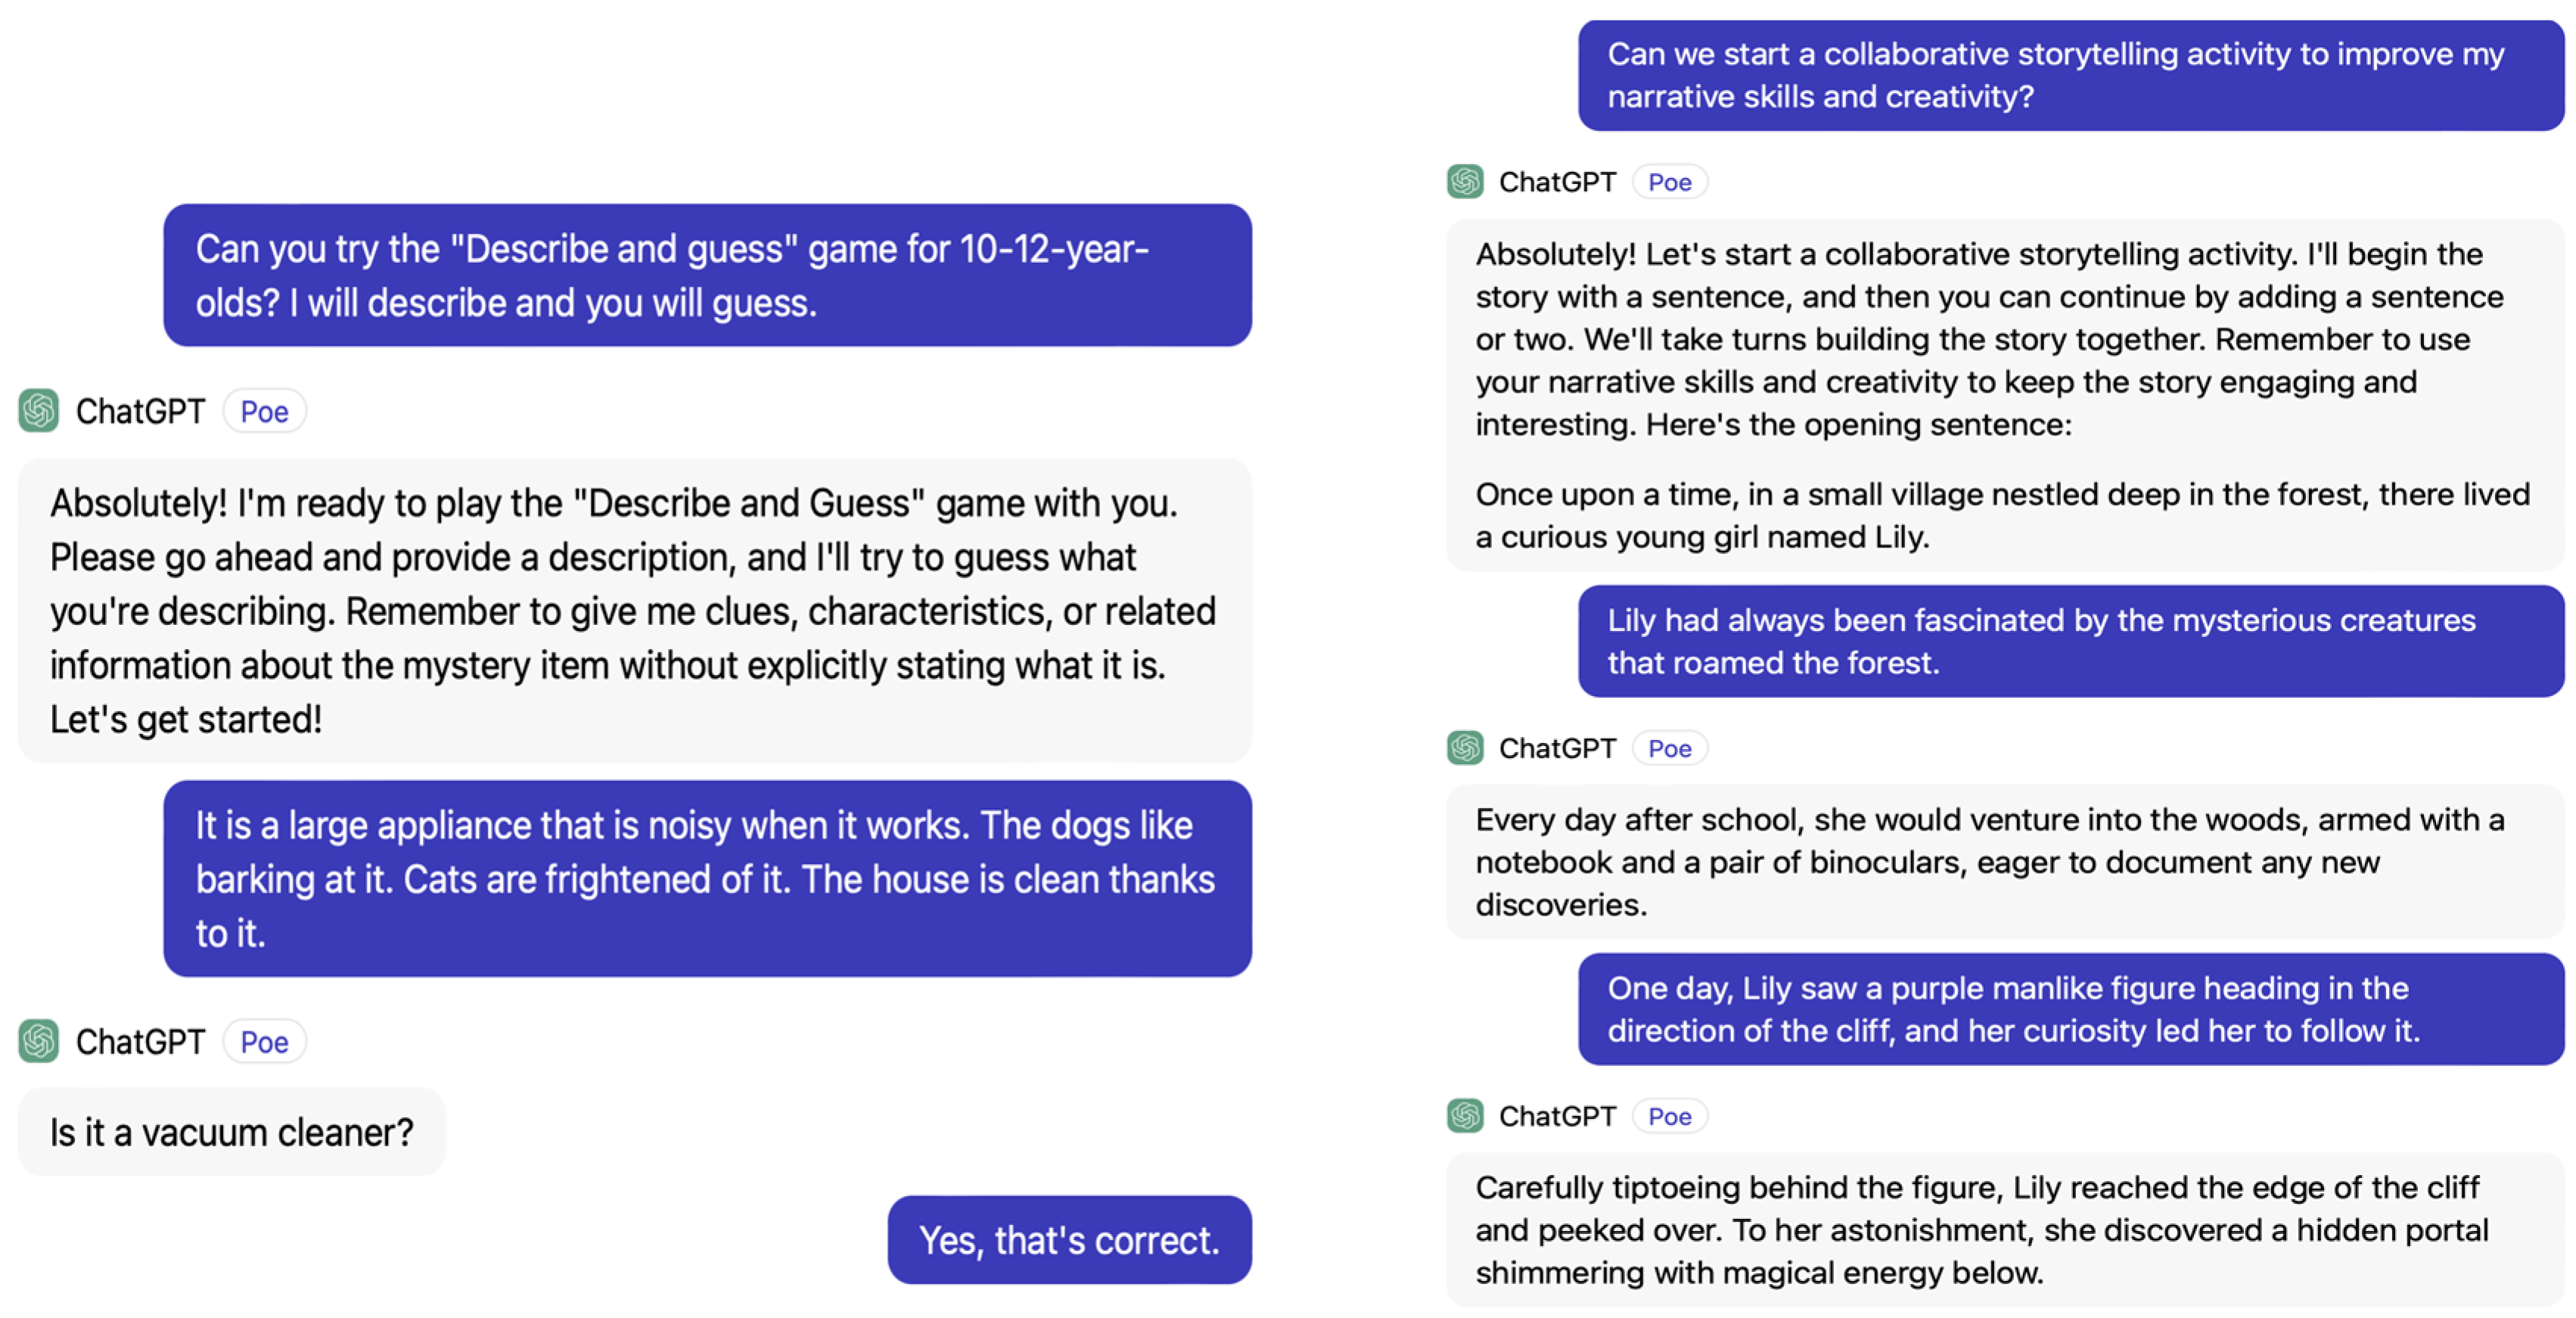The image size is (2576, 1318).
Task: Click Poe badge above 'Is it a vacuum cleaner?'
Action: coord(264,1042)
